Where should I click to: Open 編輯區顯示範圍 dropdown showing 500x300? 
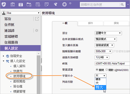(x=103, y=51)
